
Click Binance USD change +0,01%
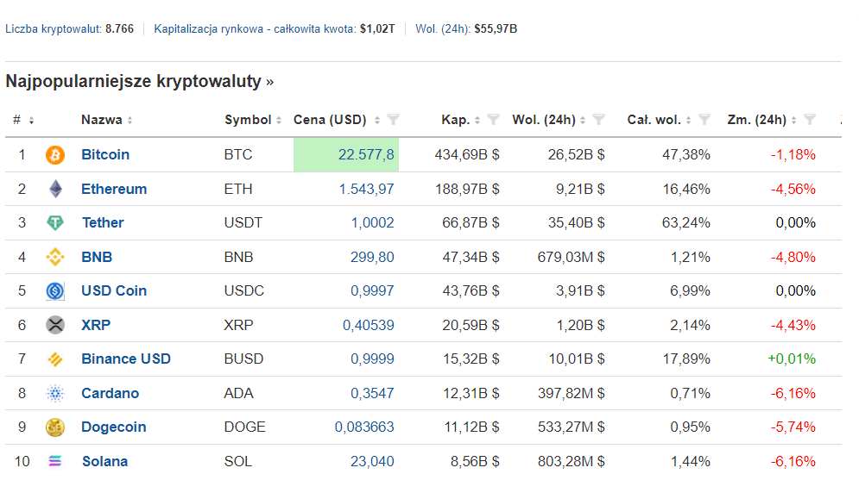pos(792,359)
